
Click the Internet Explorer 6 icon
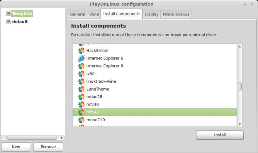click(x=81, y=58)
